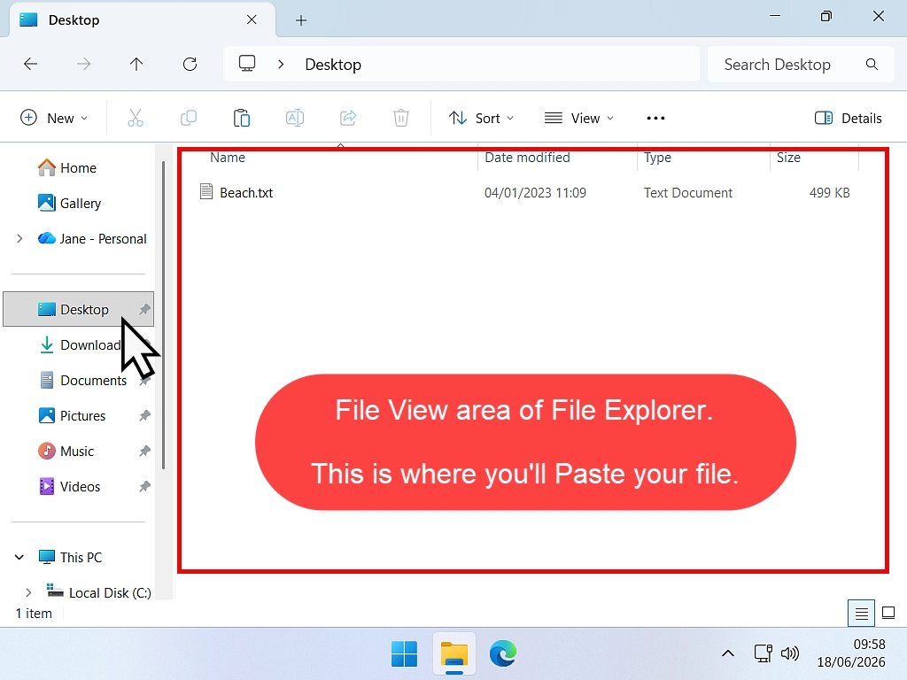The image size is (907, 680).
Task: Click the PC monitor icon in address bar
Action: [247, 64]
